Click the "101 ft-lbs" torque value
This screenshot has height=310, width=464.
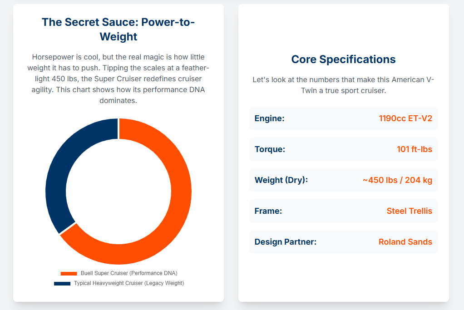click(414, 149)
